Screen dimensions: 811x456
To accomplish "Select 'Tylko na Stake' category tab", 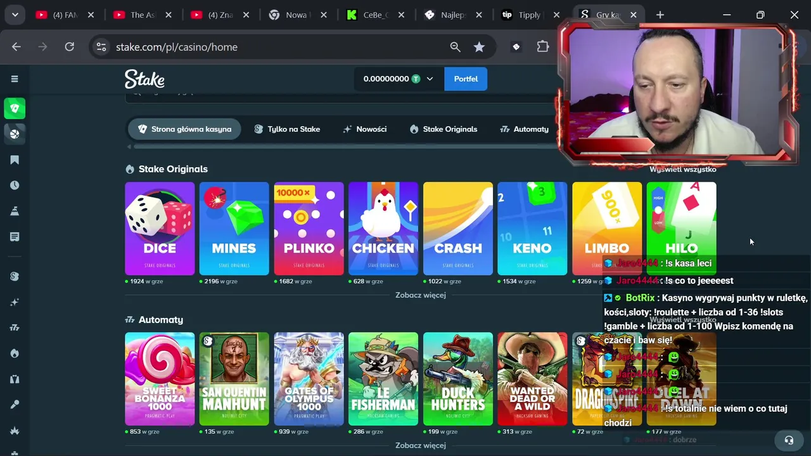I will (288, 129).
